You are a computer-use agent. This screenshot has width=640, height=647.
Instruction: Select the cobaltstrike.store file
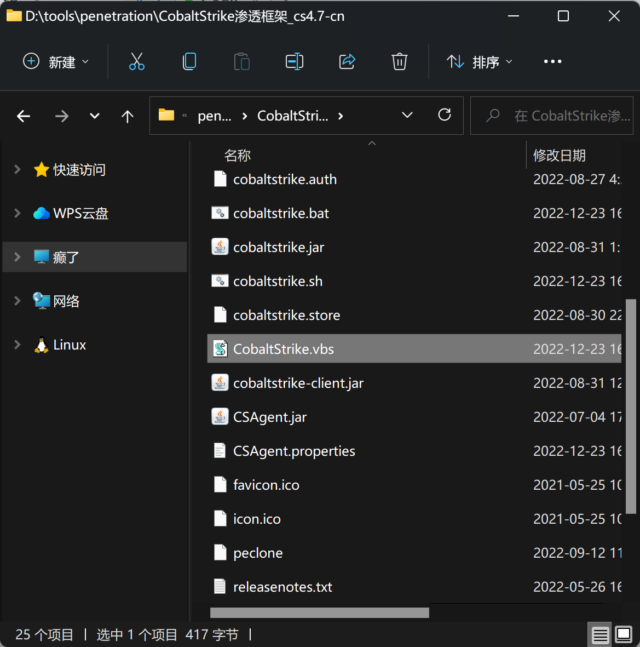pyautogui.click(x=286, y=315)
